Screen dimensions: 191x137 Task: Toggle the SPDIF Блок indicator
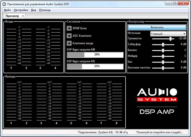pyautogui.click(x=69, y=28)
